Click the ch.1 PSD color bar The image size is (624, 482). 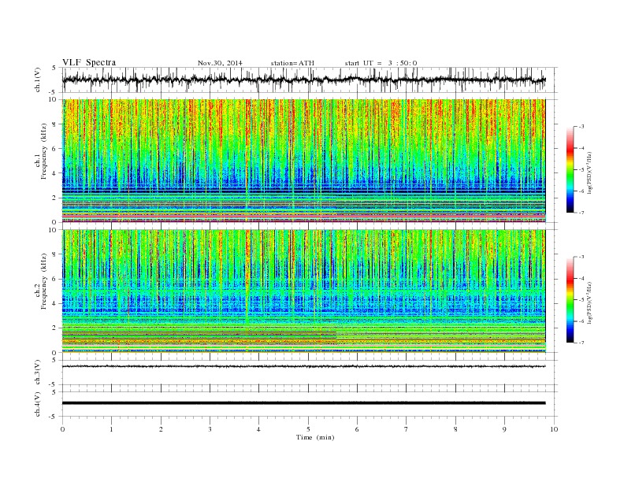[x=570, y=169]
